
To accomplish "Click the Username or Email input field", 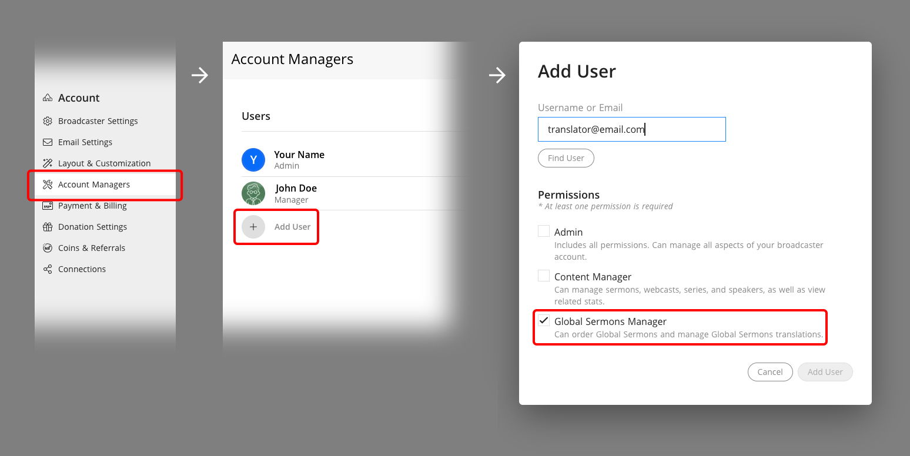I will point(631,129).
